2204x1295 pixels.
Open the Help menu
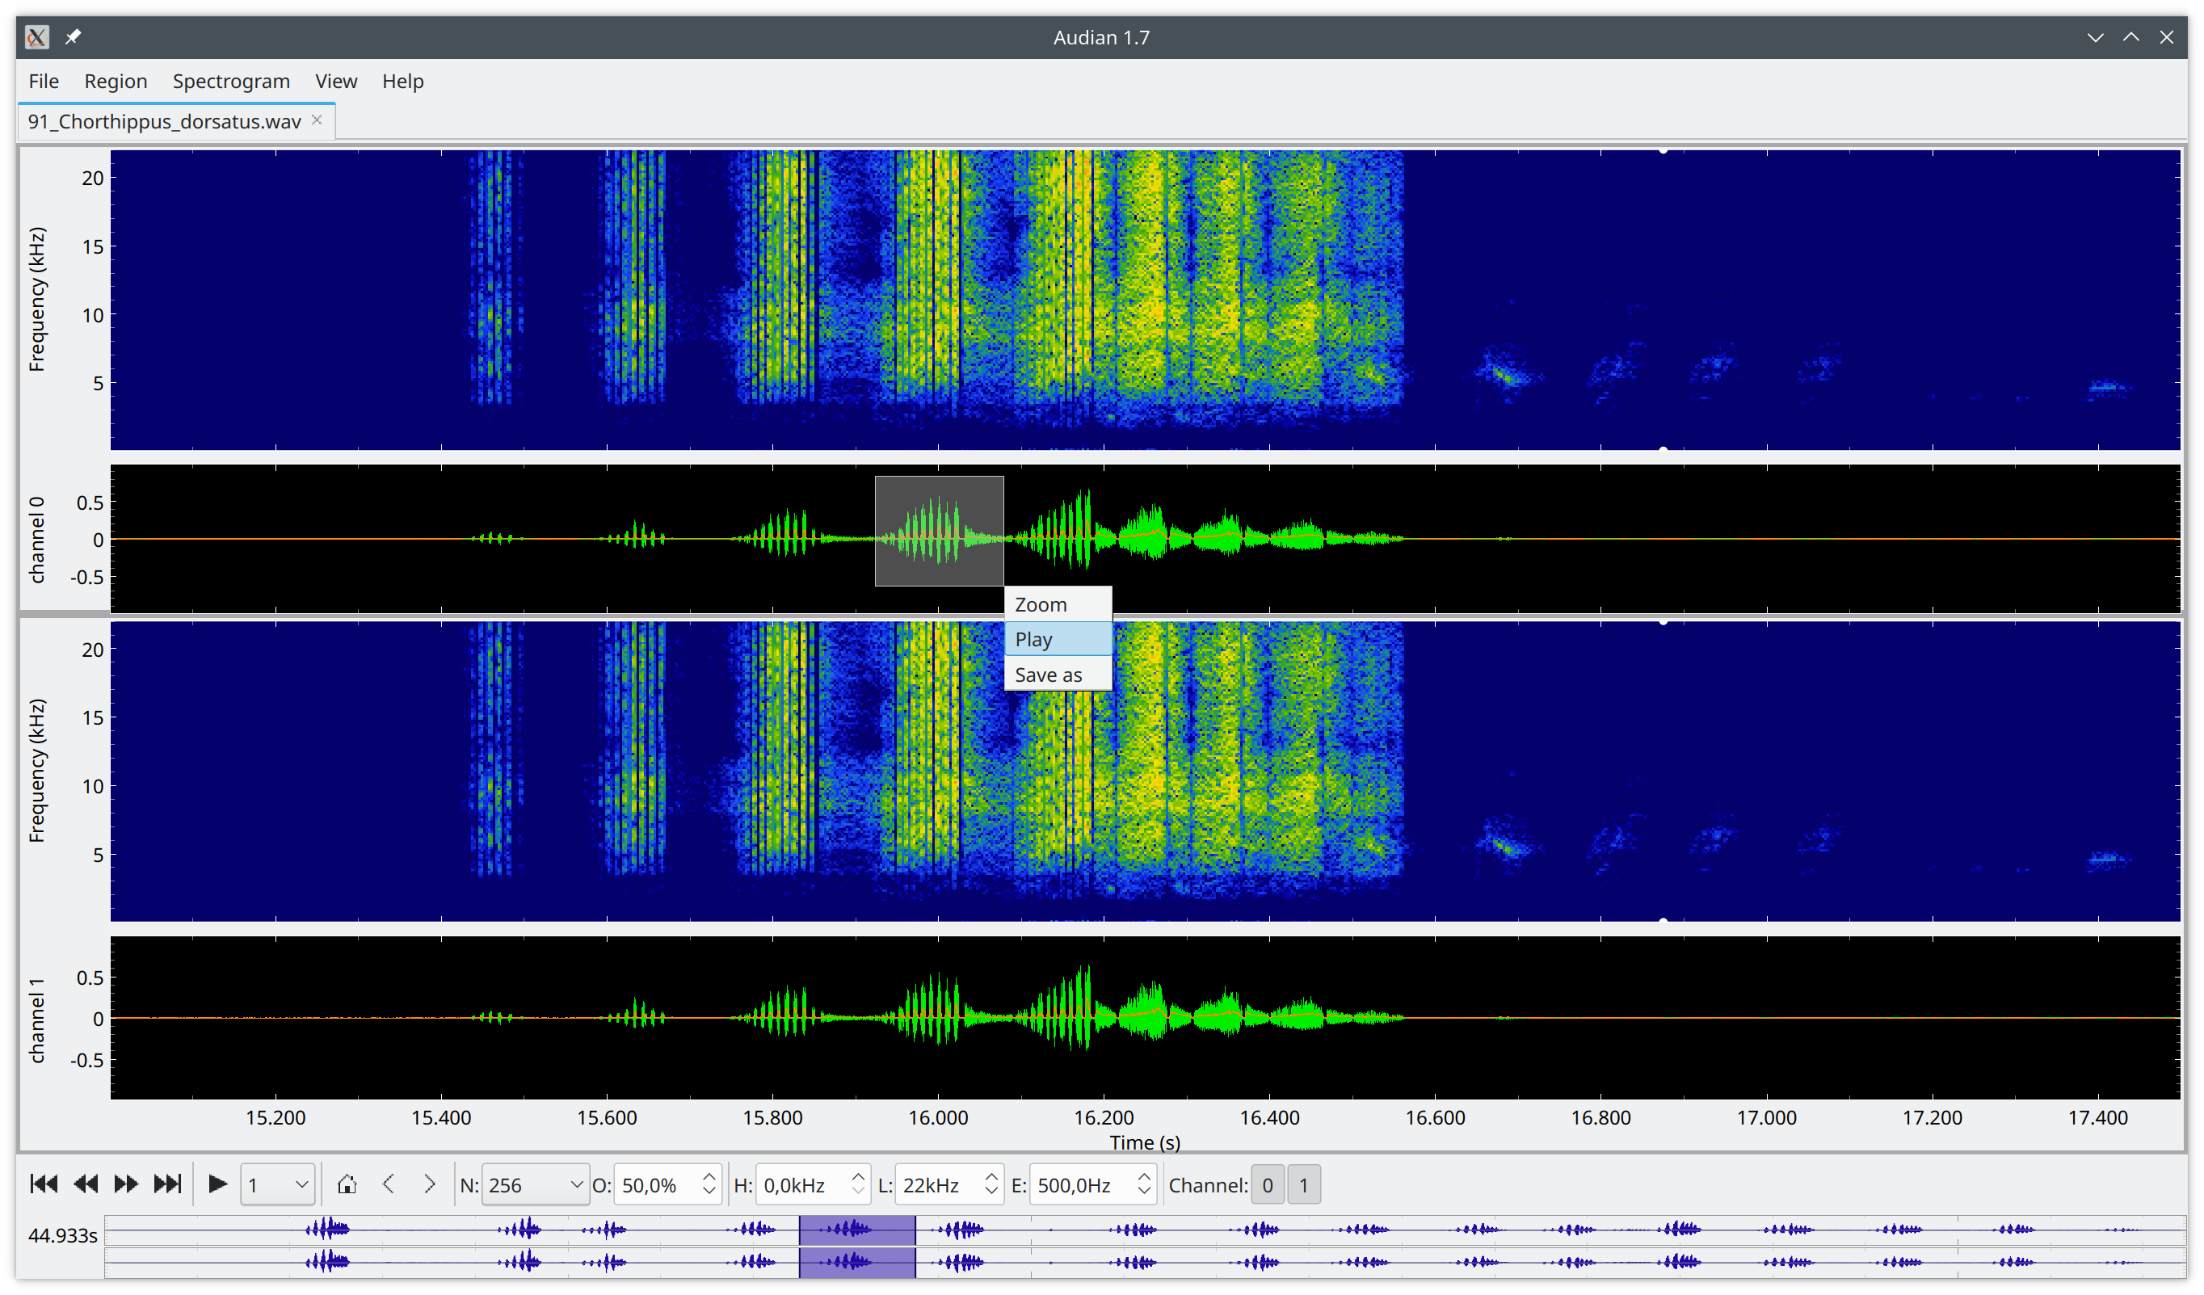tap(402, 81)
